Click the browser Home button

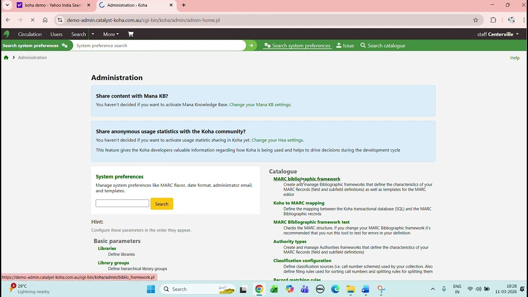click(x=45, y=20)
